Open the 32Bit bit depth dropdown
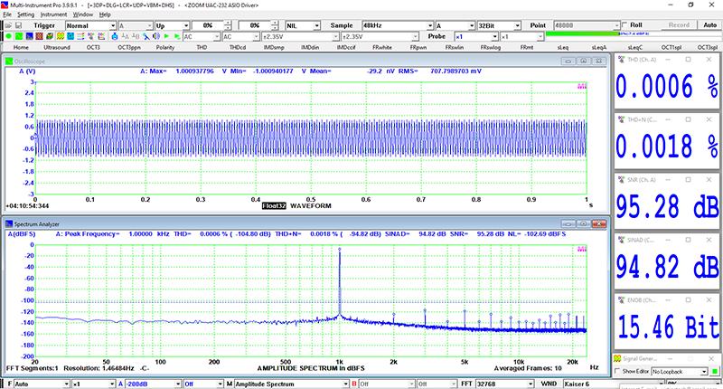Screen dimensions: 723x389 coord(499,25)
